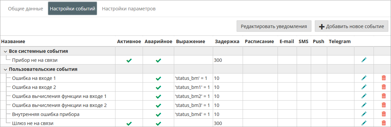Edit the 'Прибор не на связи' event

pyautogui.click(x=364, y=60)
